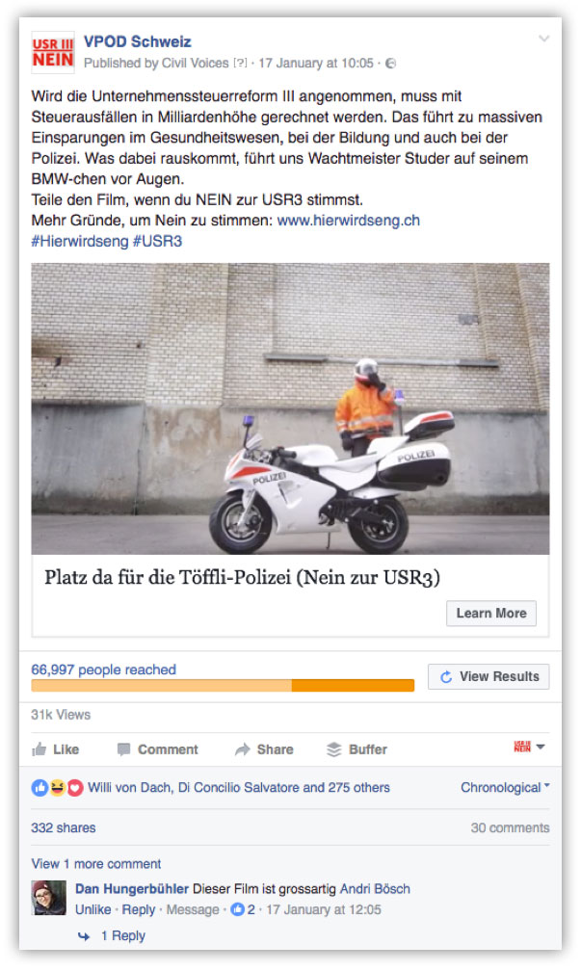Toggle Unlike on Dan Hungerbühler's comment

pyautogui.click(x=92, y=909)
